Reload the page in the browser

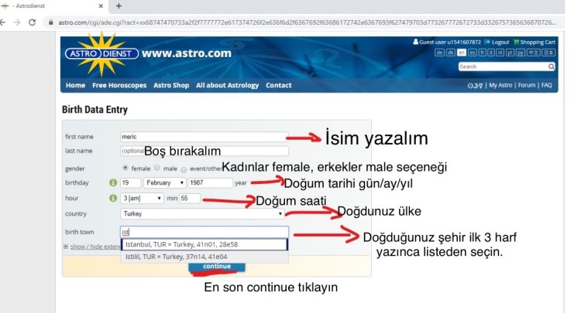(33, 22)
